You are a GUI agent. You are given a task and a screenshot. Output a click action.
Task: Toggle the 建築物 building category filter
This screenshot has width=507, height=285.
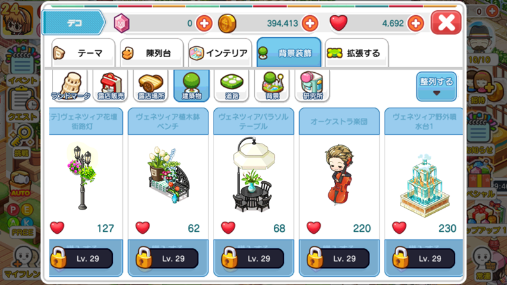[191, 85]
